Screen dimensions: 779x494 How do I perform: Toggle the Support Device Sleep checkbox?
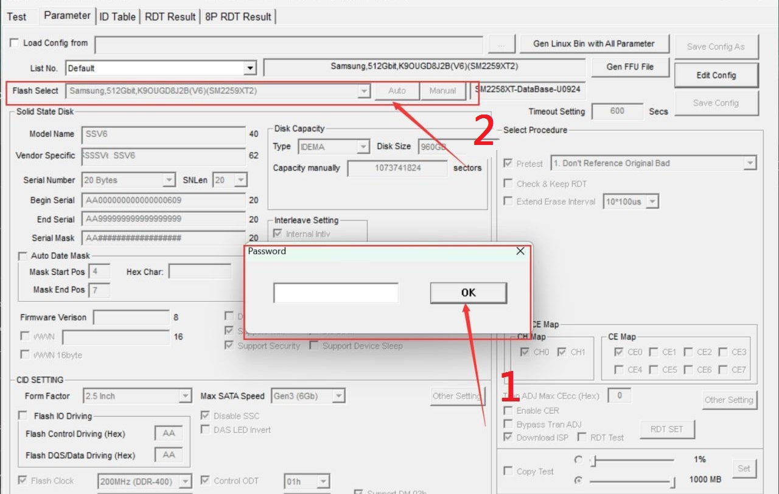313,345
